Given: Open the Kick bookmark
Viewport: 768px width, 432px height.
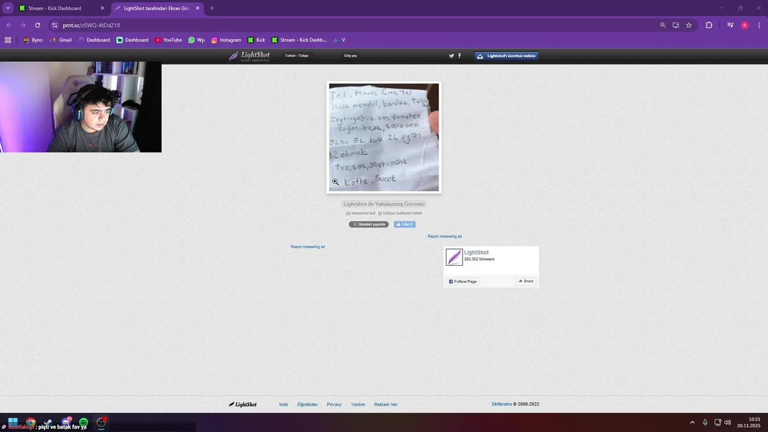Looking at the screenshot, I should click(x=256, y=40).
